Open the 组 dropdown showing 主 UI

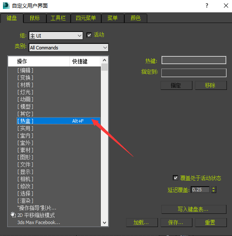pos(56,36)
